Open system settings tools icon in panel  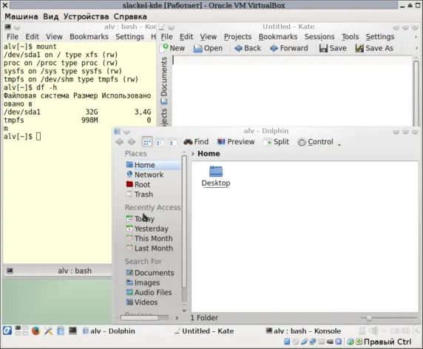pyautogui.click(x=48, y=331)
